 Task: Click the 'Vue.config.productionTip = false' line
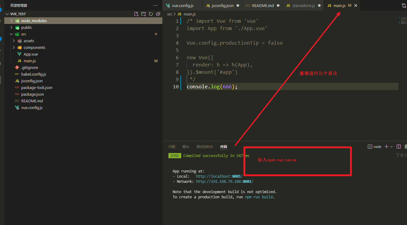click(235, 43)
